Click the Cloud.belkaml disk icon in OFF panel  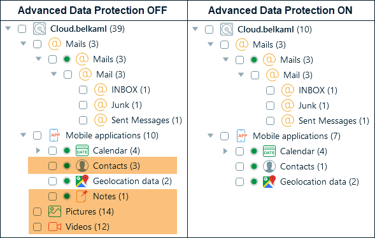point(39,29)
